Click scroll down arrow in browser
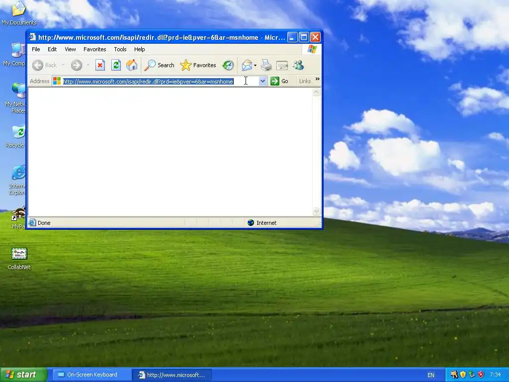Screen dimensions: 509x382 tap(317, 212)
